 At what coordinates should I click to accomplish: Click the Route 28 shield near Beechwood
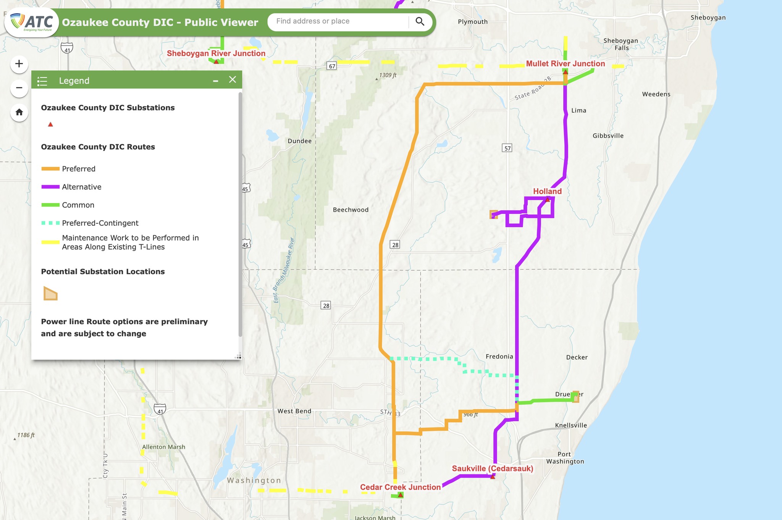[395, 245]
